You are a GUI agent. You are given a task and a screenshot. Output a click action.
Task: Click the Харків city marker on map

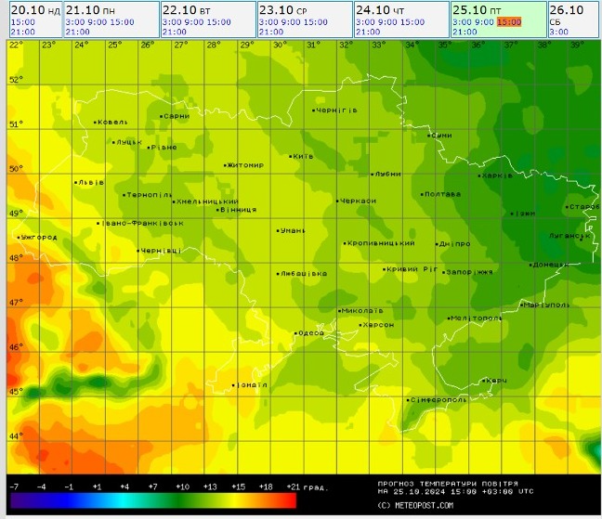click(x=479, y=175)
